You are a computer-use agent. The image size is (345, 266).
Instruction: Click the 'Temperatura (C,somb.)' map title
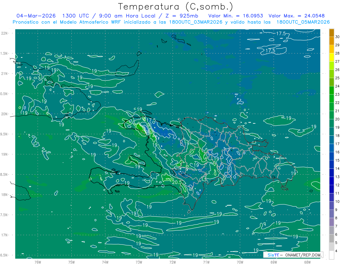coord(175,7)
